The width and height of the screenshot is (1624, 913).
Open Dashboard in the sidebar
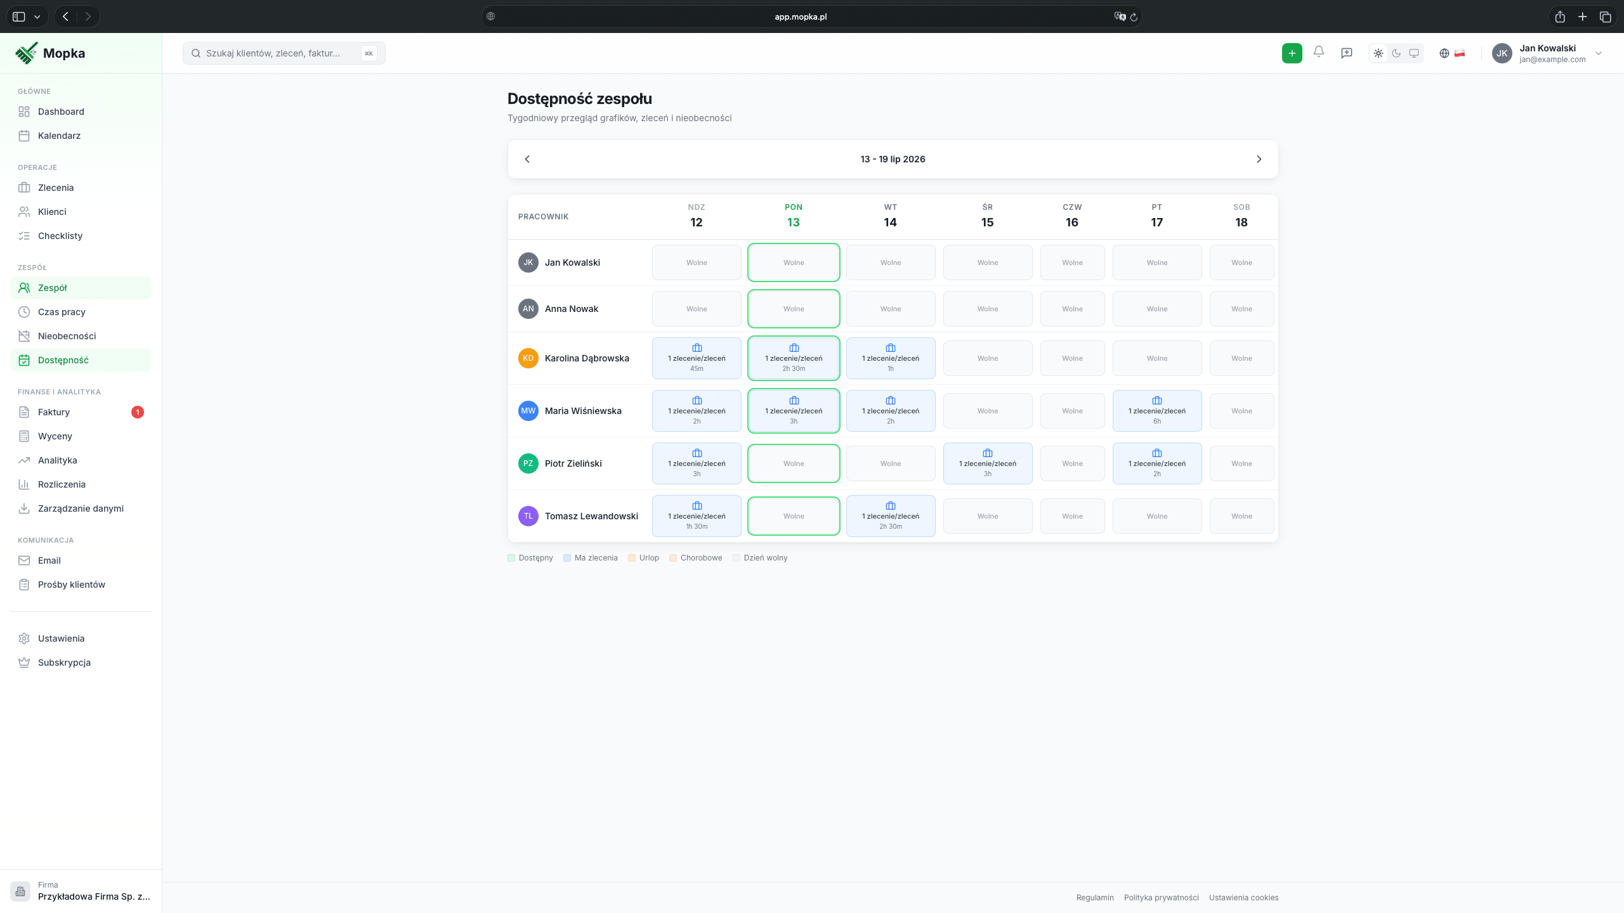click(81, 112)
